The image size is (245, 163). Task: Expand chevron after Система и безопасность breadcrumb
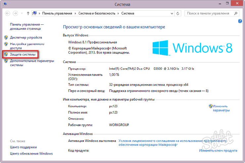tap(118, 14)
